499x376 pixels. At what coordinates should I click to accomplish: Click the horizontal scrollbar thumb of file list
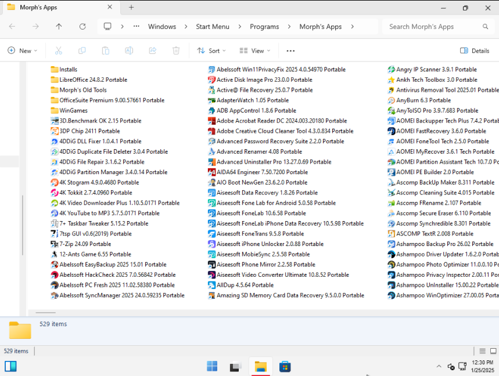click(45, 312)
